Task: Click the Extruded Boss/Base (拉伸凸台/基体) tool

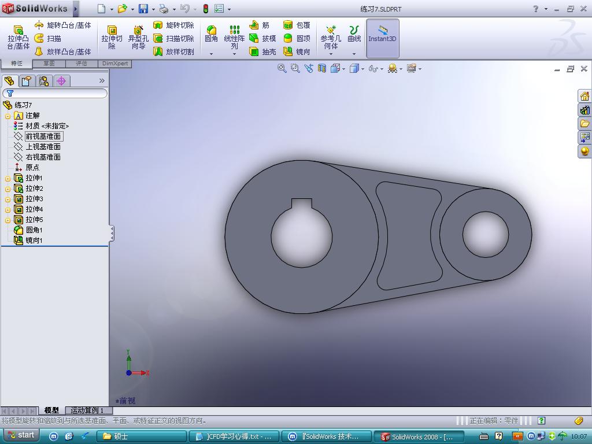Action: (x=18, y=38)
